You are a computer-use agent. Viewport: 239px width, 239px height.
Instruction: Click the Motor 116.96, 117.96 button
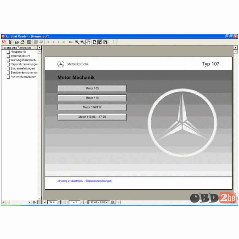point(92,117)
